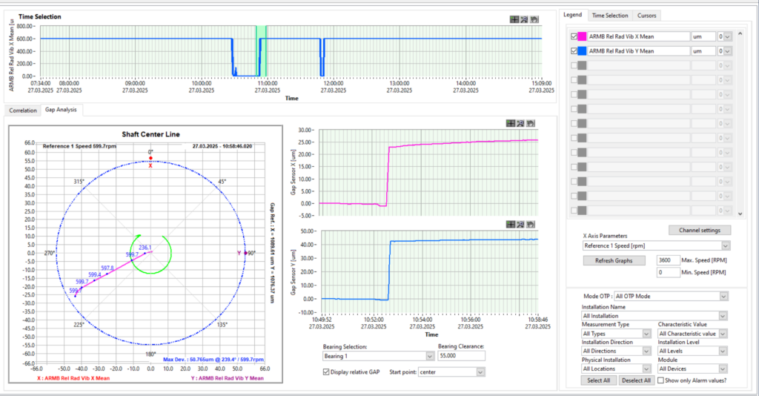Image resolution: width=759 pixels, height=396 pixels.
Task: Click the legend list scroll up arrow
Action: 740,34
